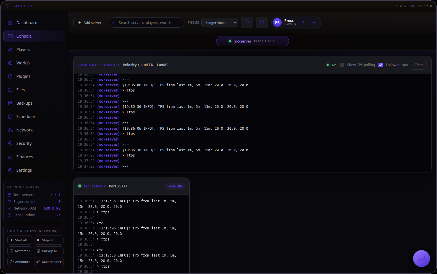Image resolution: width=437 pixels, height=274 pixels.
Task: Open the Files manager
Action: [34, 90]
